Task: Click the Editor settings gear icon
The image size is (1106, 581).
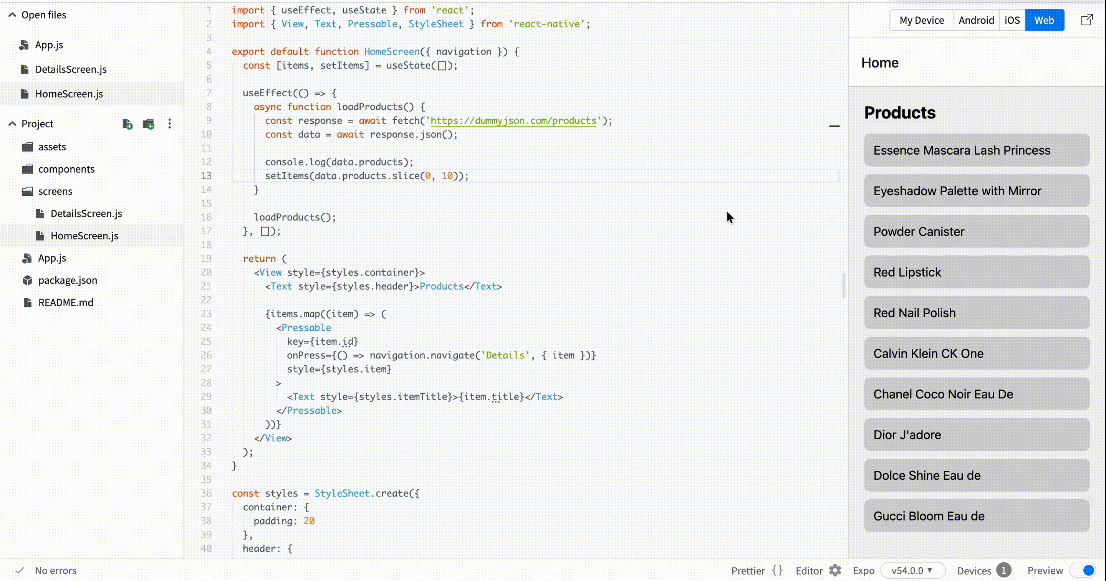Action: (835, 570)
